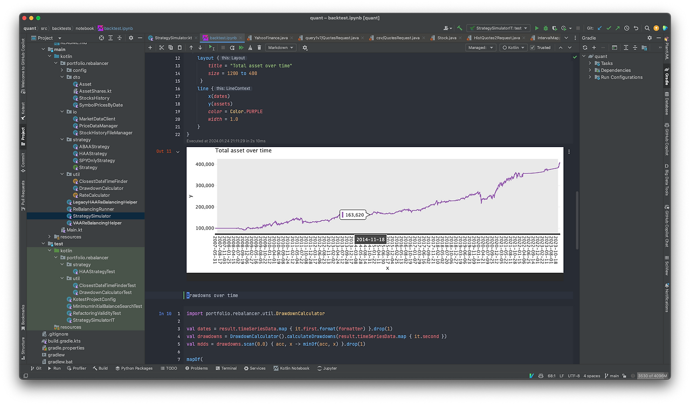Image resolution: width=690 pixels, height=405 pixels.
Task: Debug the StrategySimulatorIT test configuration
Action: coord(546,28)
